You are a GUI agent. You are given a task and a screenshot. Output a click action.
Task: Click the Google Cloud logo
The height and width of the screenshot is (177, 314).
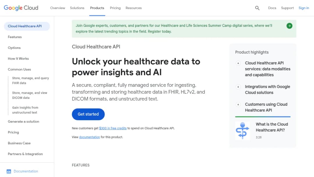[21, 8]
